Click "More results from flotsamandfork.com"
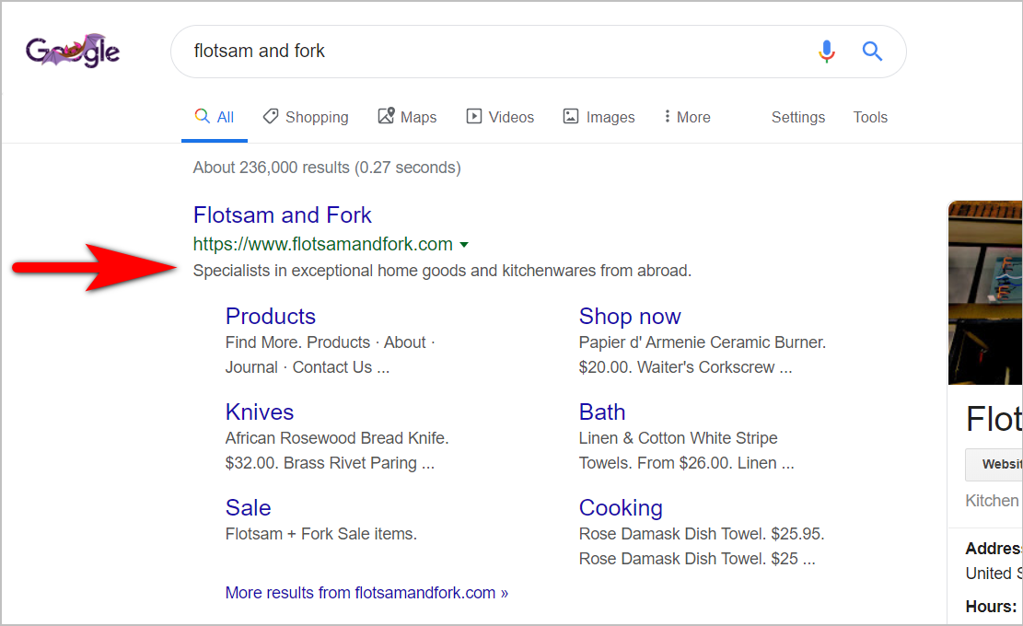1023x626 pixels. (x=366, y=592)
